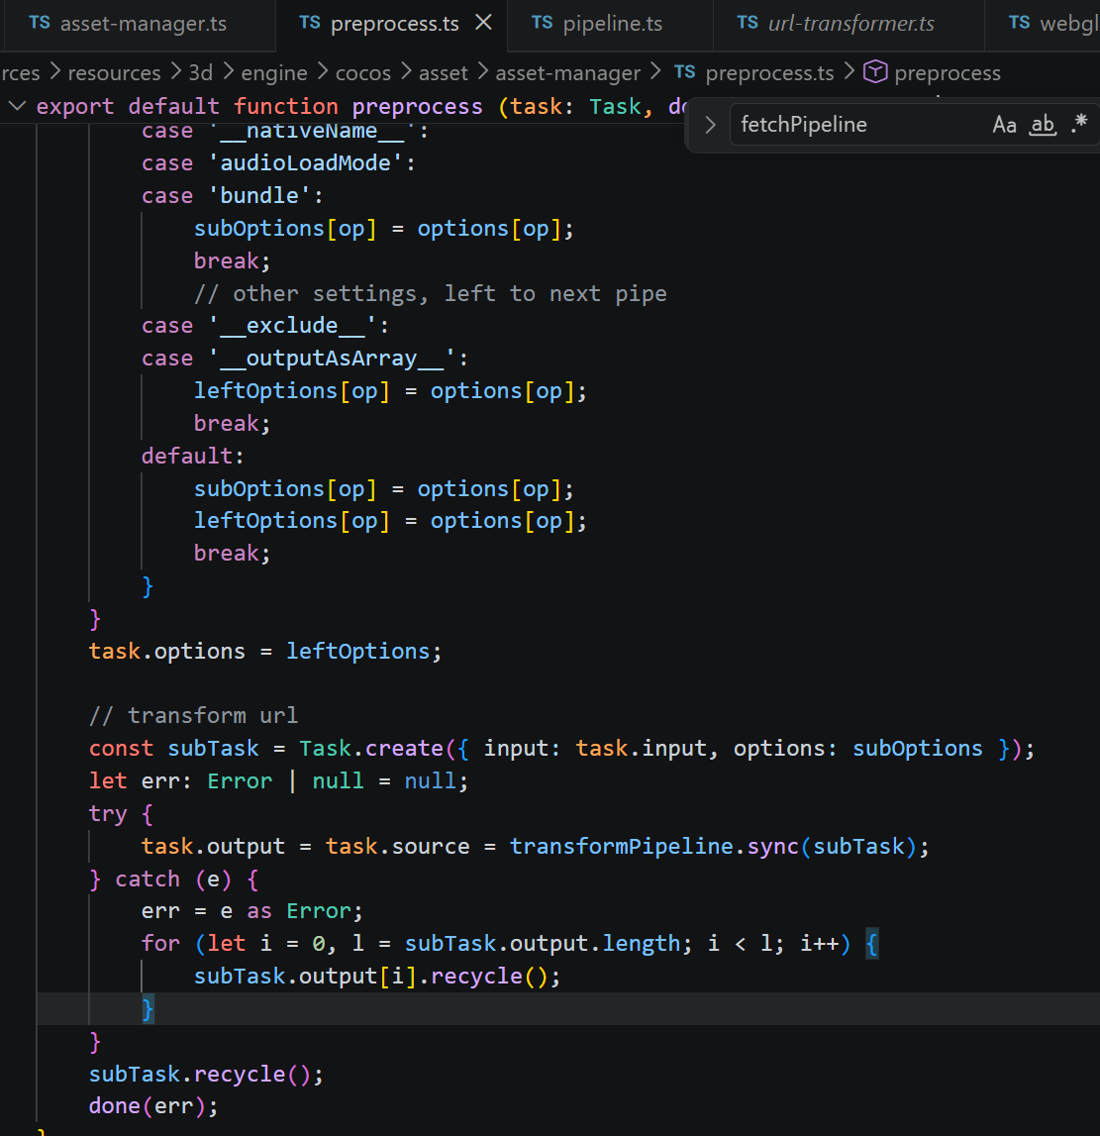This screenshot has width=1100, height=1136.
Task: Click the fetchPipeline search input field
Action: (x=858, y=125)
